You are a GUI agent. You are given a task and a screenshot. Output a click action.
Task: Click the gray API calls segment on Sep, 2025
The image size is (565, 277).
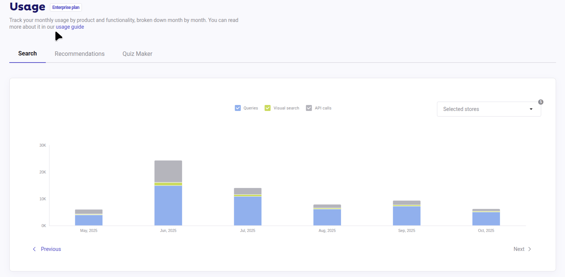point(406,202)
